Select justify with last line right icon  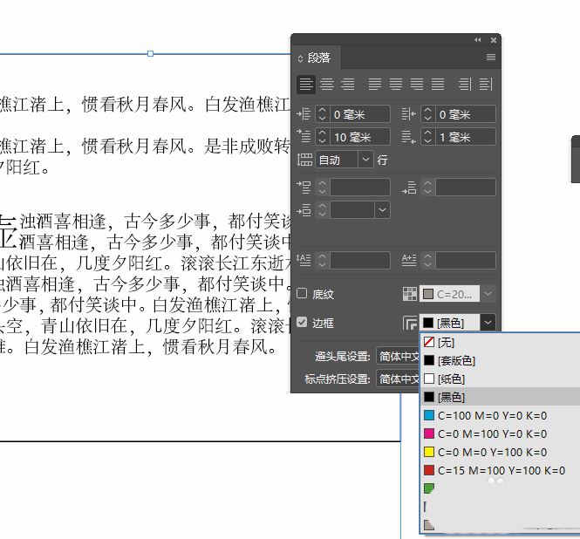pos(417,84)
